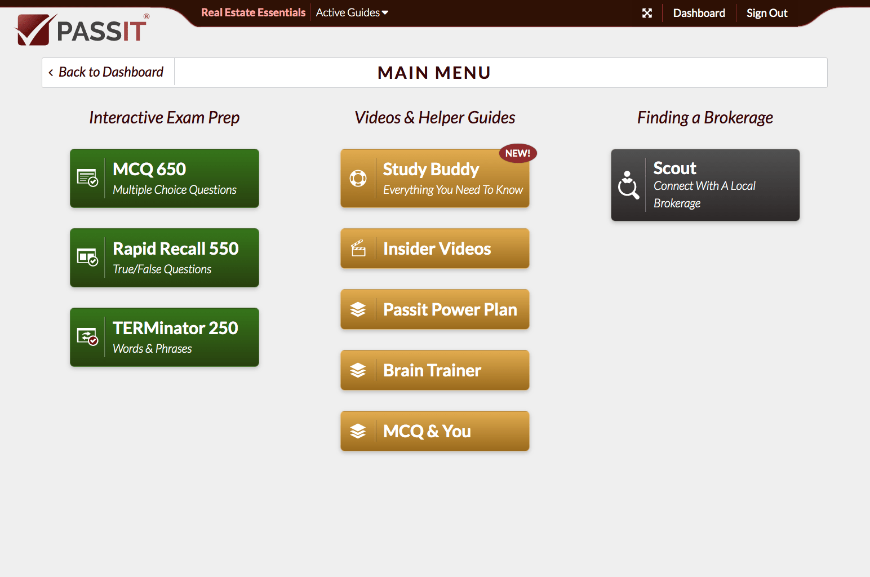Click the Finding a Brokerage heading
This screenshot has height=577, width=870.
[705, 117]
